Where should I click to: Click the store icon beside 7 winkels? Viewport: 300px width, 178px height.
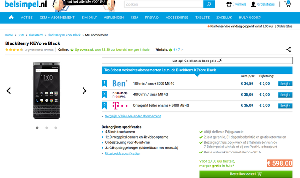[x=229, y=4]
